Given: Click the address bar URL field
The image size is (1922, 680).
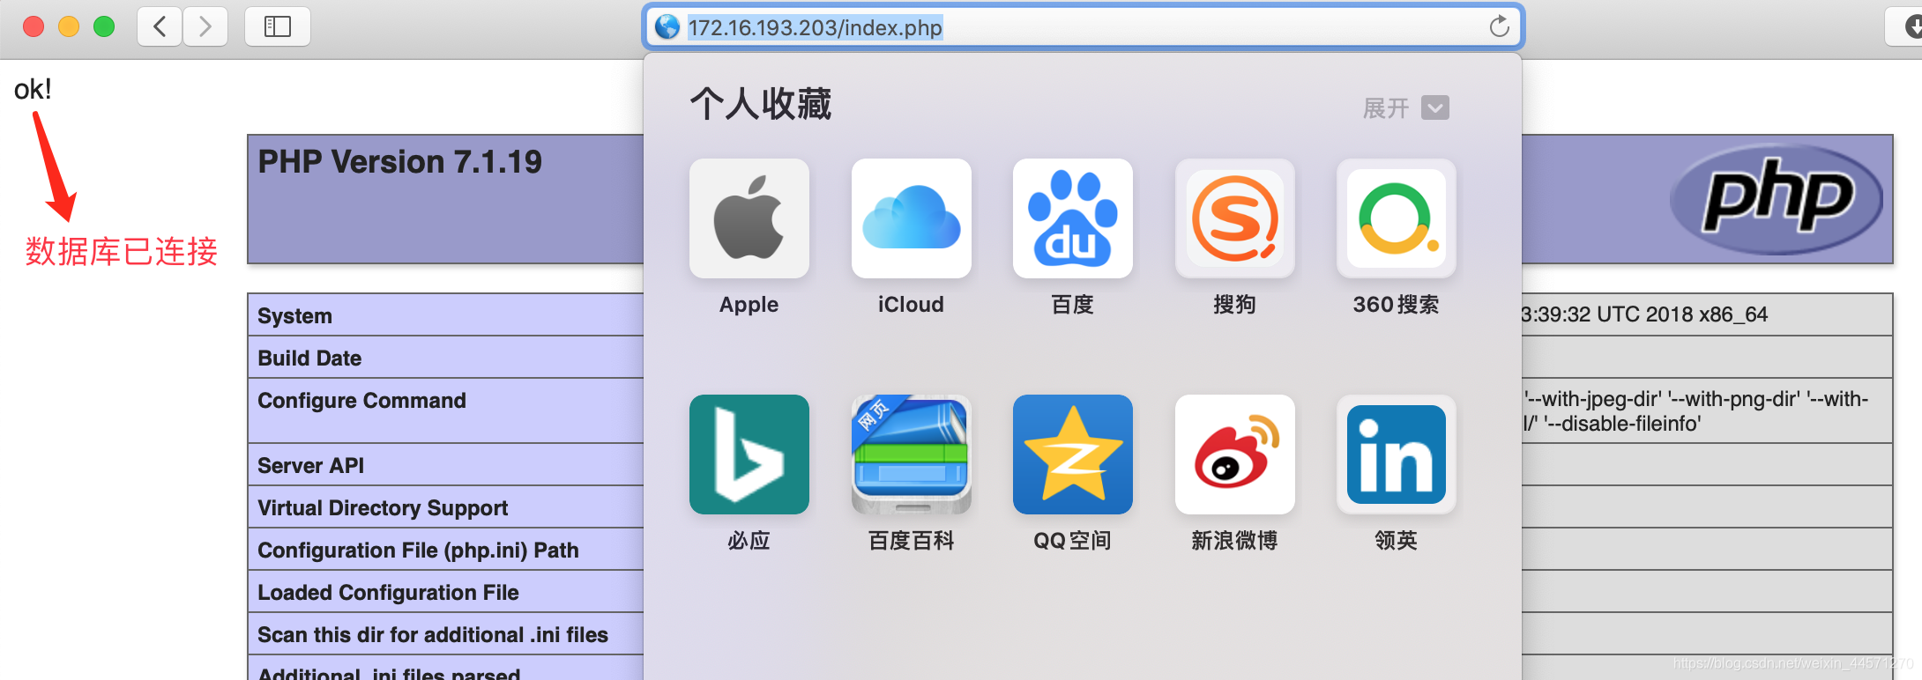Looking at the screenshot, I should click(1083, 27).
